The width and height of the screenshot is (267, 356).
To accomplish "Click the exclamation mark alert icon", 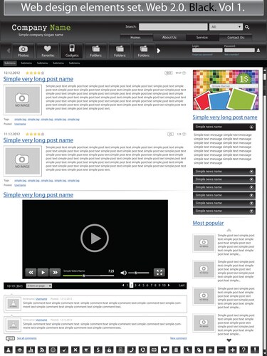I will 255,350.
